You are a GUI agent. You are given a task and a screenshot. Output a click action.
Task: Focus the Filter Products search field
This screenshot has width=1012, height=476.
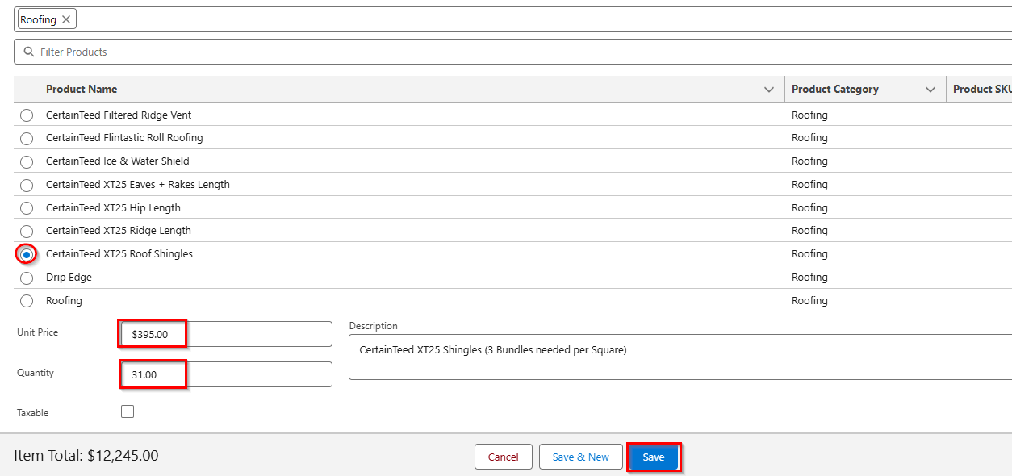[512, 52]
